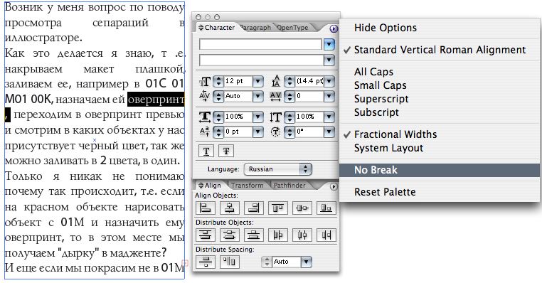The width and height of the screenshot is (542, 283).
Task: Click the Strikethrough T button
Action: pyautogui.click(x=226, y=151)
